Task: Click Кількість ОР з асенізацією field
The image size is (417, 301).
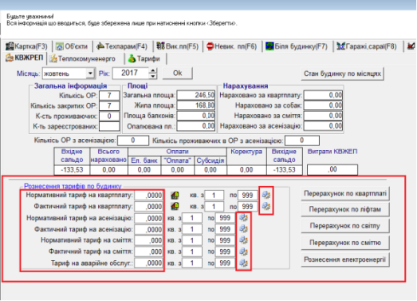Action: (133, 141)
